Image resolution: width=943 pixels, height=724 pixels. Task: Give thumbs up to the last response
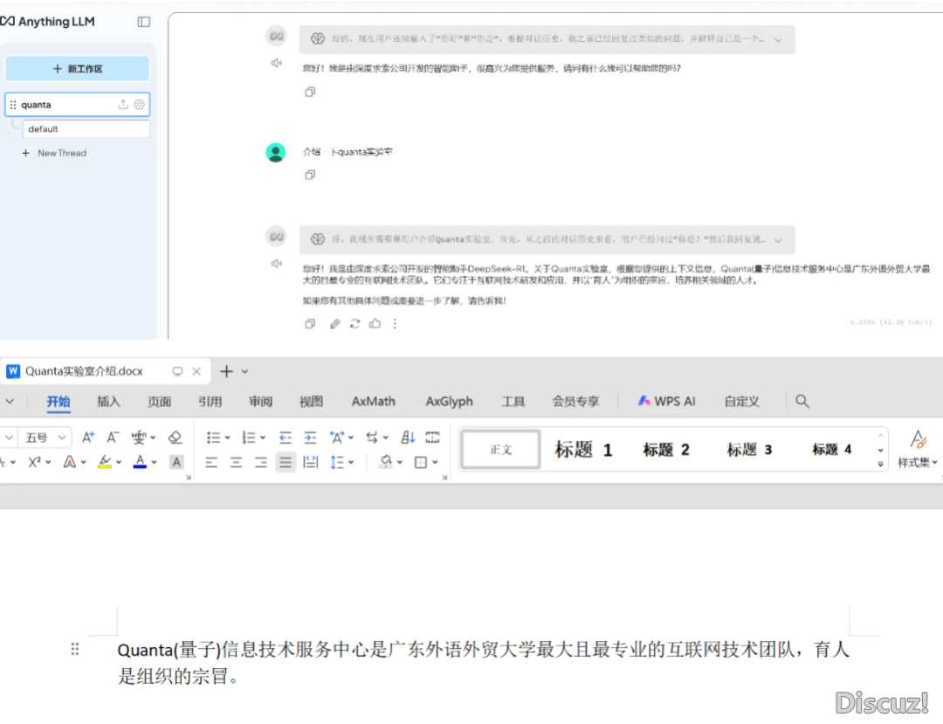375,323
